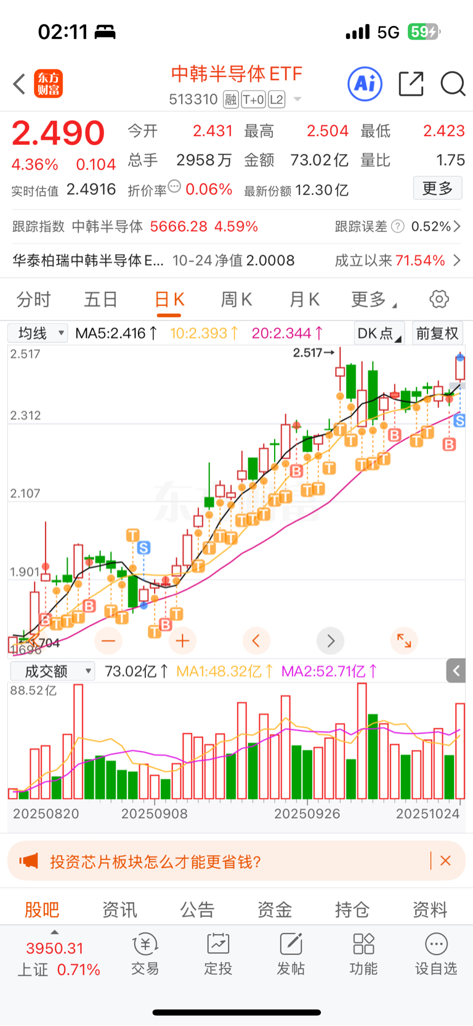Image resolution: width=473 pixels, height=1026 pixels.
Task: Open the DK点 selector
Action: pyautogui.click(x=379, y=334)
